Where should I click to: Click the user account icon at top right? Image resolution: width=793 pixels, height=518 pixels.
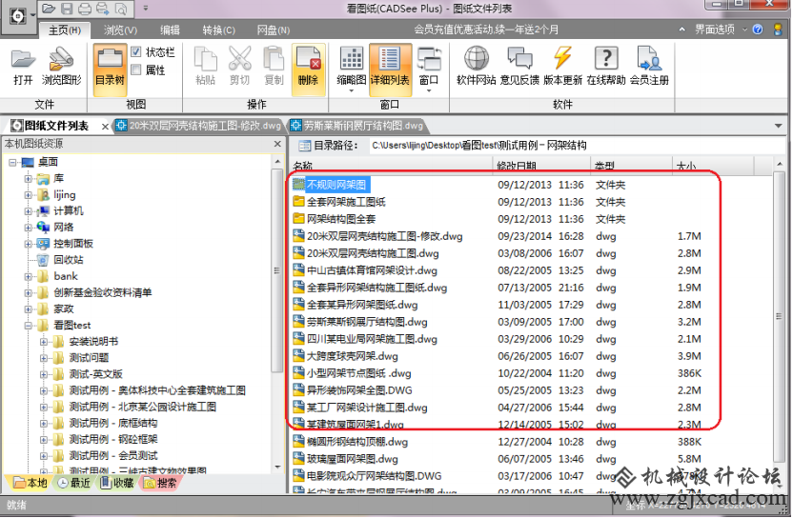(779, 30)
